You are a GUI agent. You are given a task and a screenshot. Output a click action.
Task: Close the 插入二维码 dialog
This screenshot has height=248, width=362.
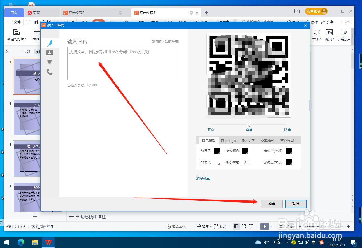305,25
